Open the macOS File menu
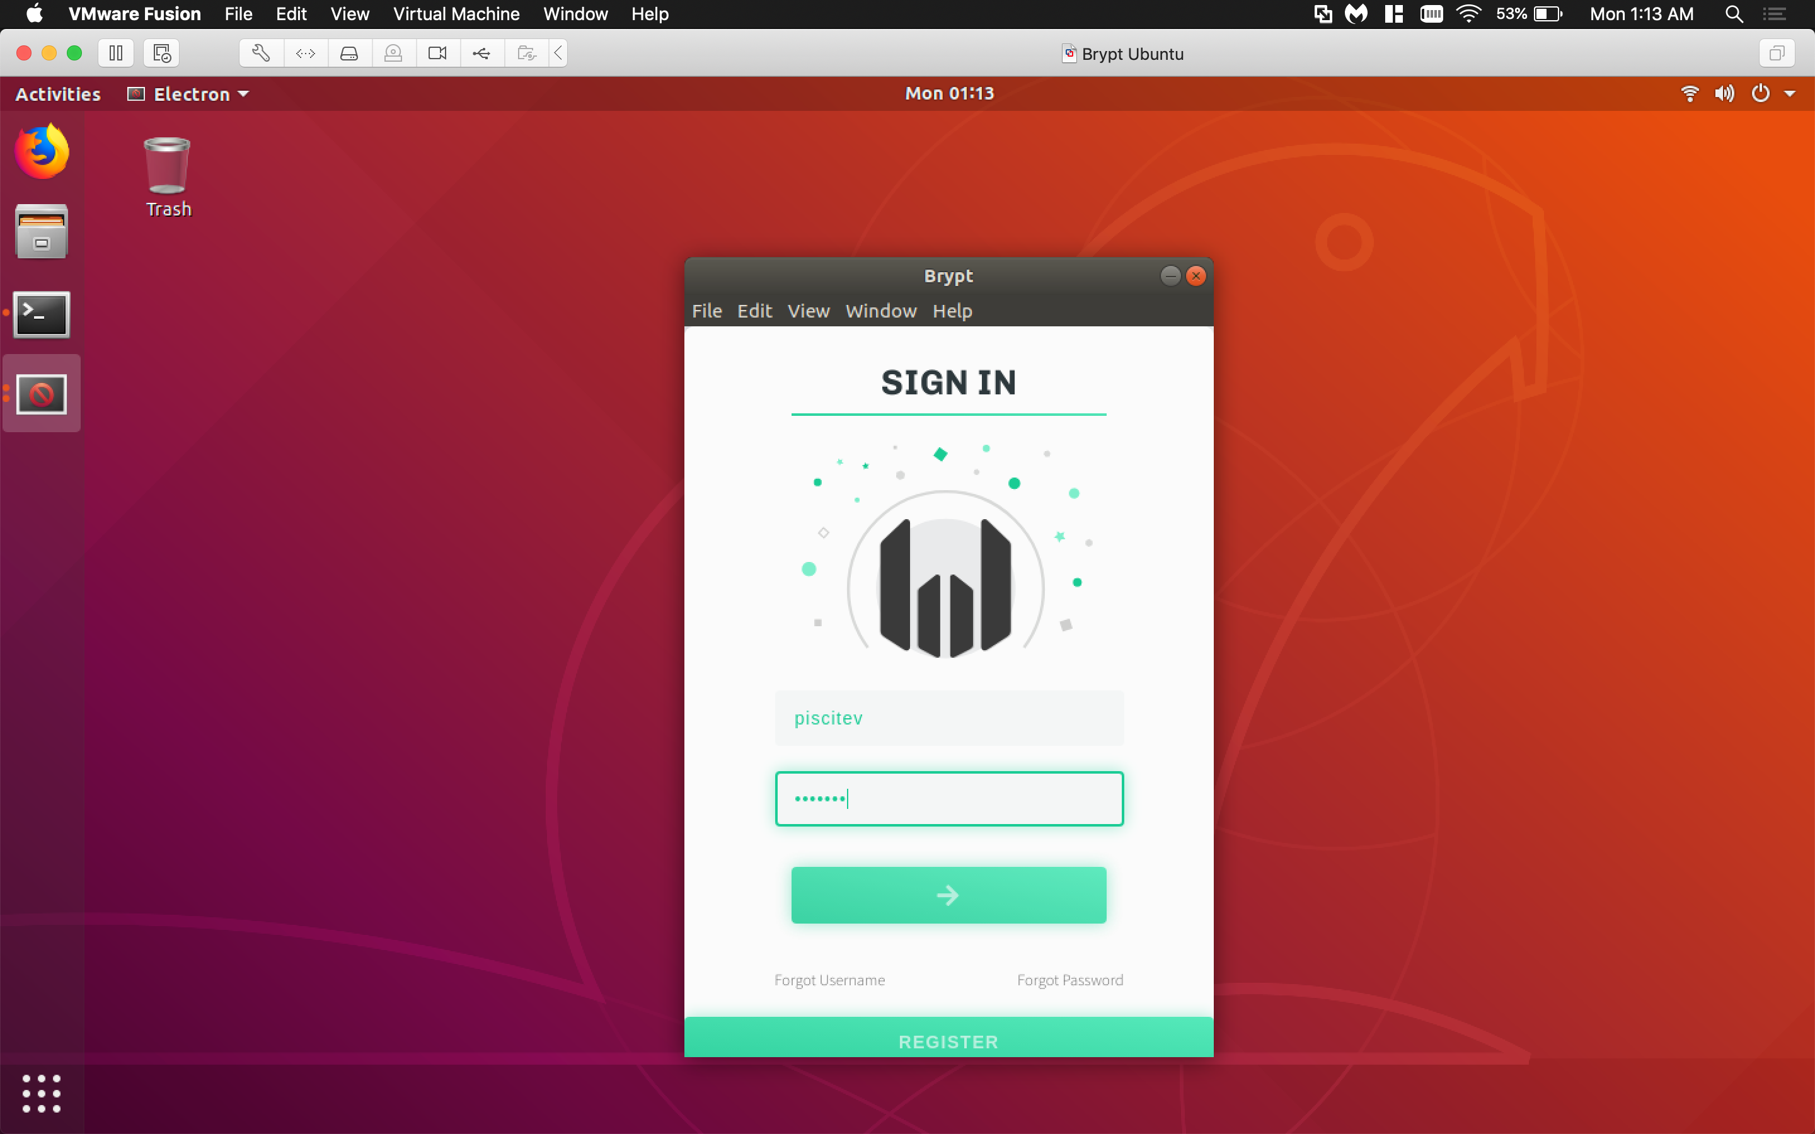 (238, 13)
